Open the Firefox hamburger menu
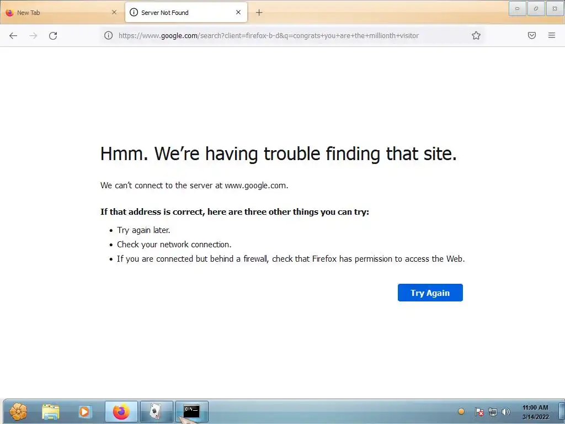Image resolution: width=565 pixels, height=424 pixels. 552,35
